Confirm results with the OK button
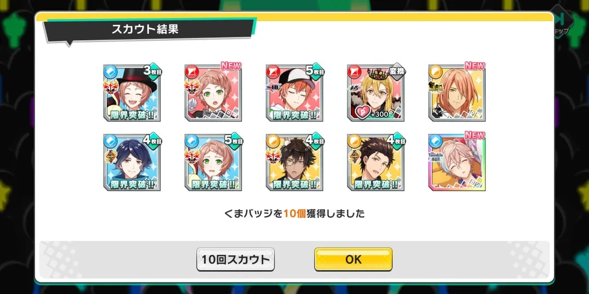 (353, 260)
